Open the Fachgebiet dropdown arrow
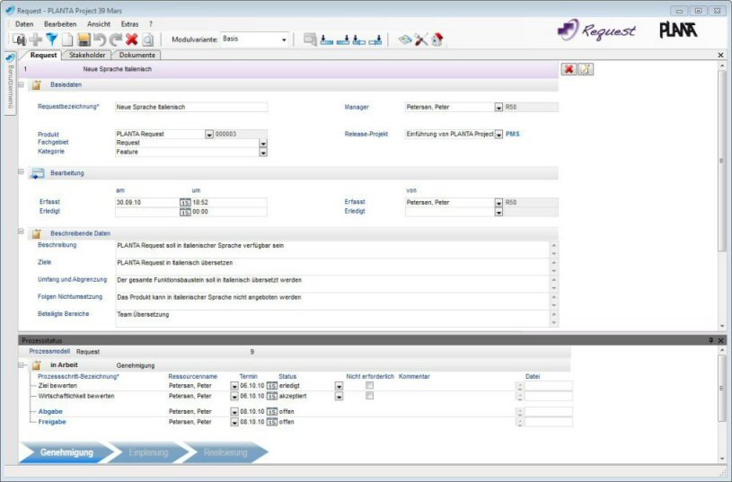 (x=263, y=144)
